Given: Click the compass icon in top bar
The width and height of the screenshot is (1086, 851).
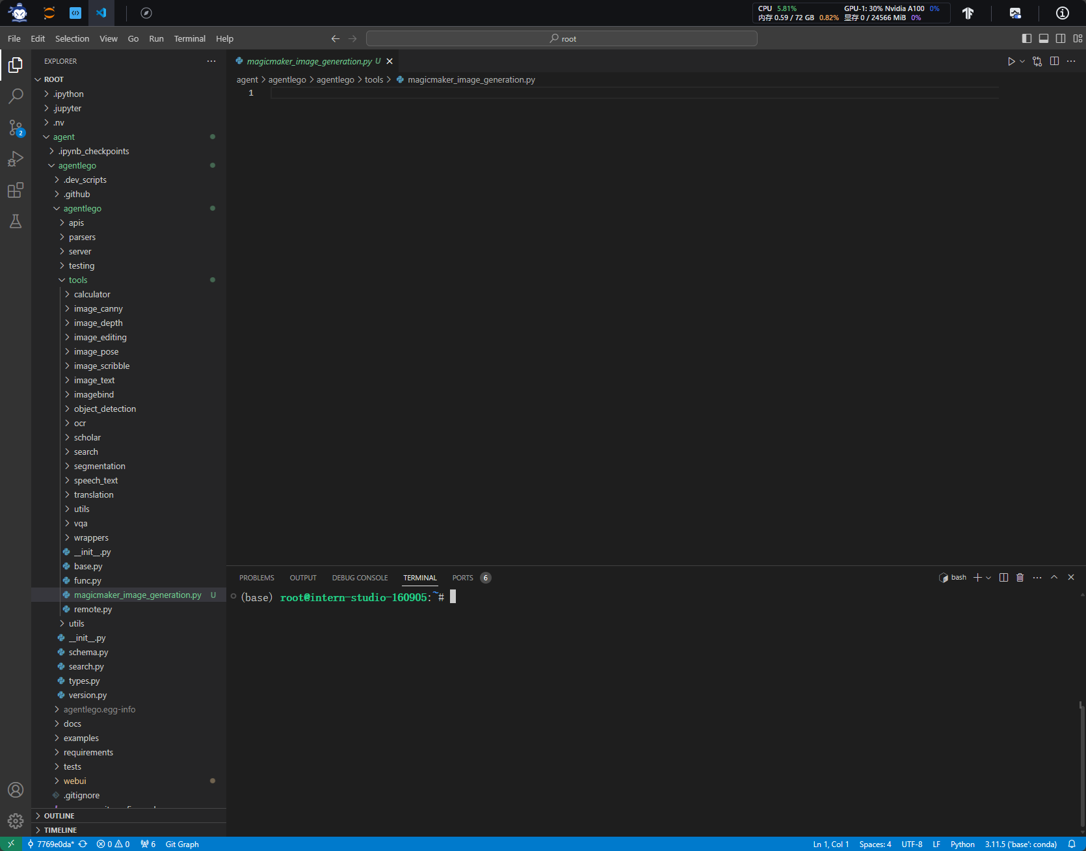Looking at the screenshot, I should pyautogui.click(x=146, y=13).
